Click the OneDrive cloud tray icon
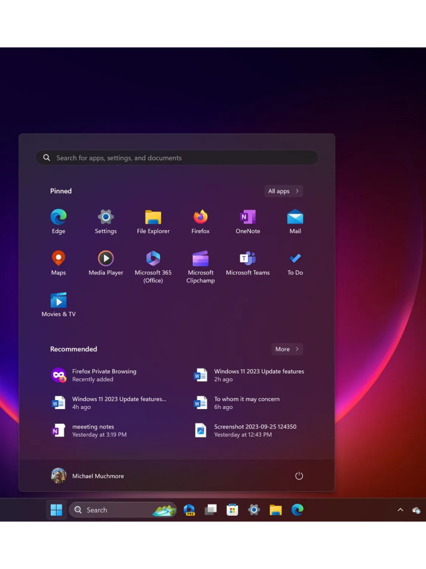 coord(416,510)
